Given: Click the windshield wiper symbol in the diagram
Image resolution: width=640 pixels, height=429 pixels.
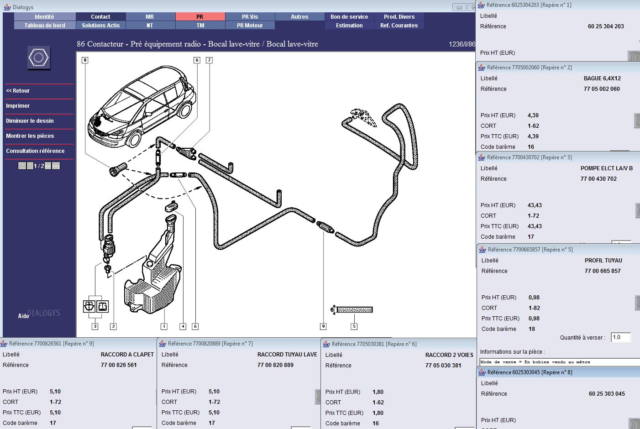Looking at the screenshot, I should coord(89,306).
